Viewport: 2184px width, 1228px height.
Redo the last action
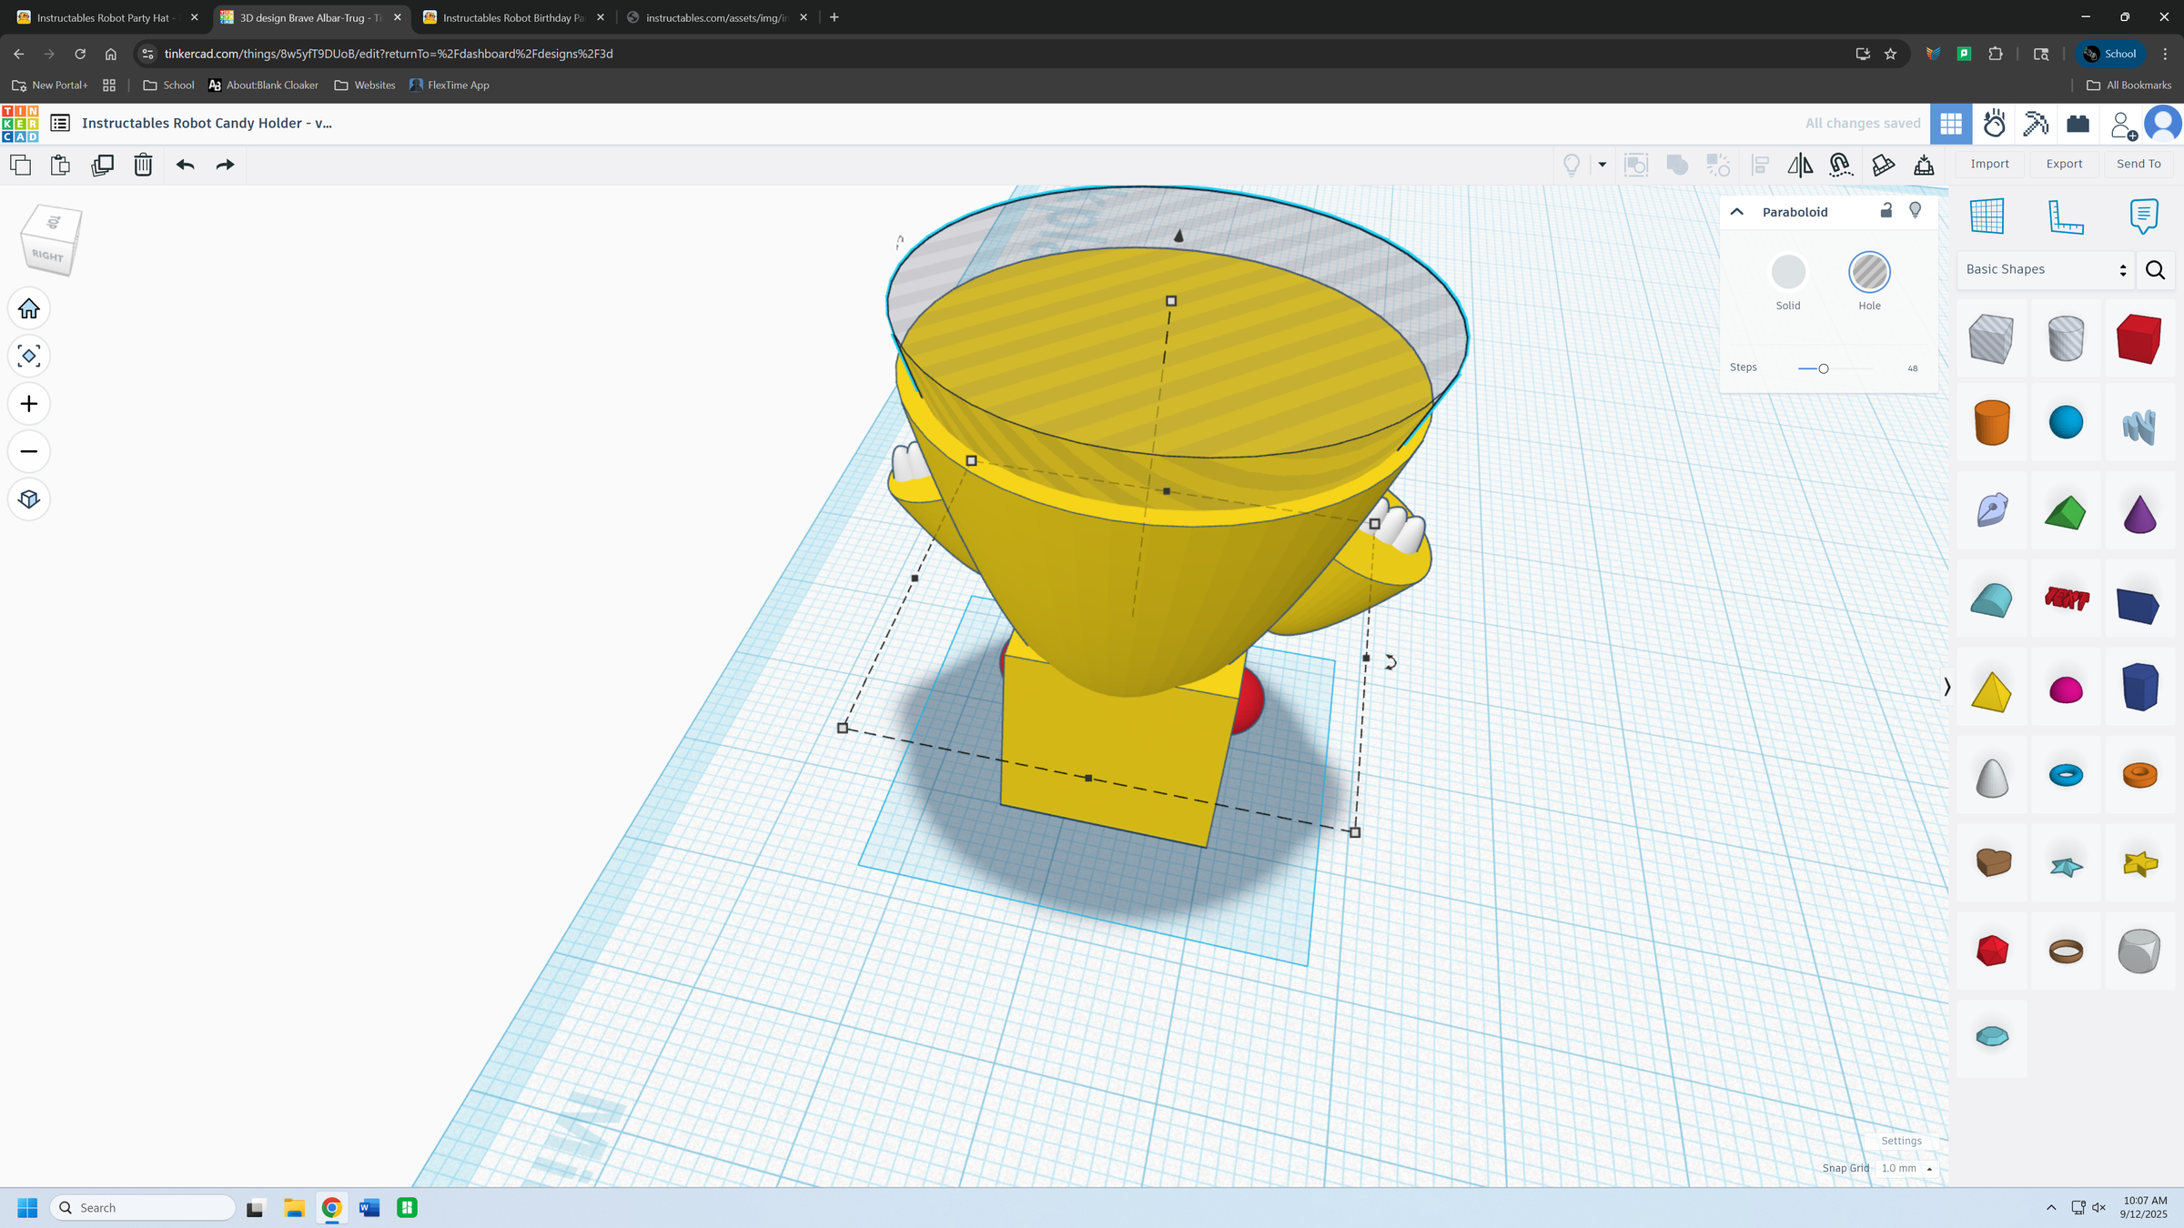tap(226, 165)
